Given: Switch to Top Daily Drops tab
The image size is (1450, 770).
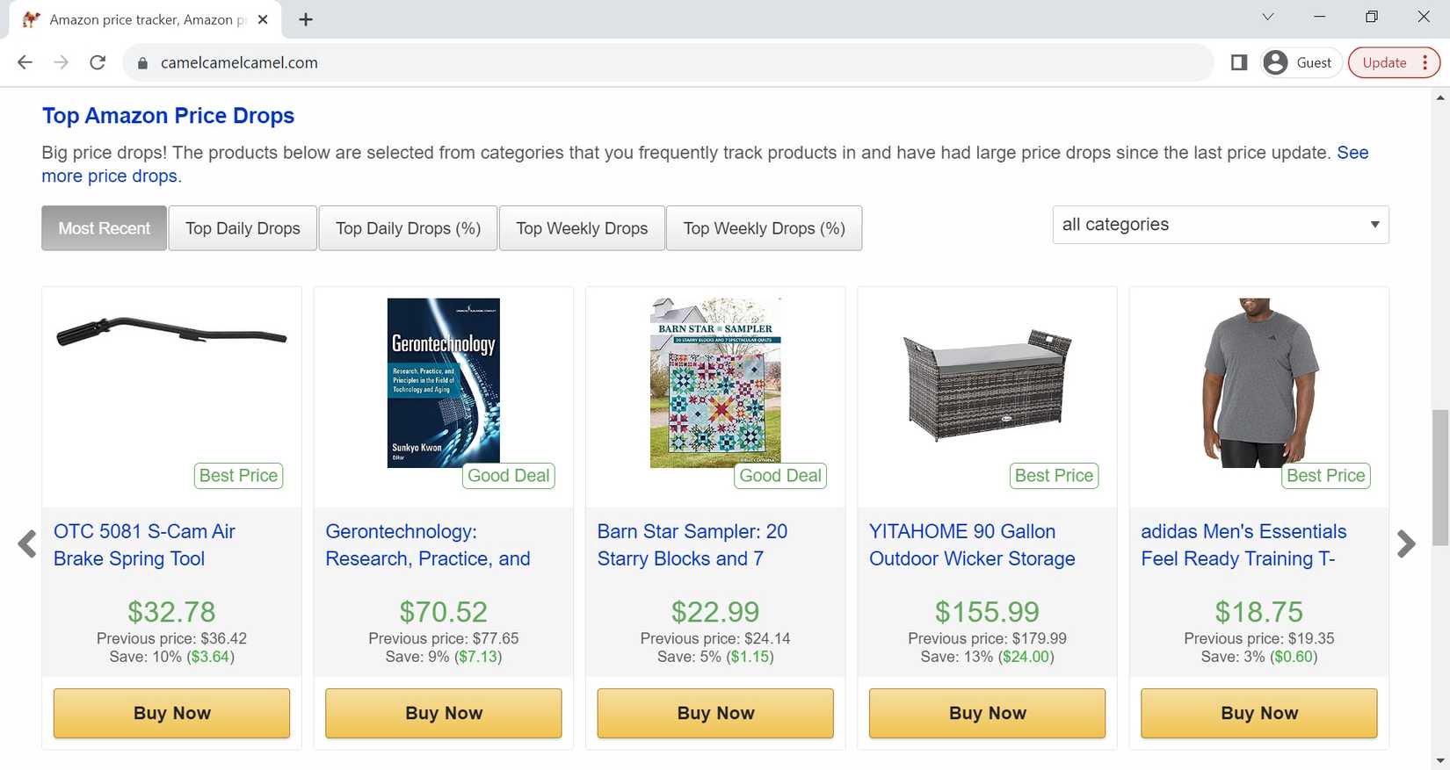Looking at the screenshot, I should tap(243, 228).
